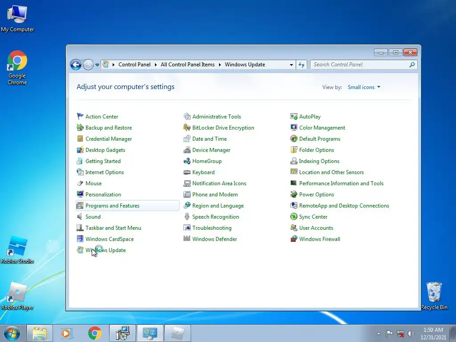Screen dimensions: 456x342
Task: Open the Indexing Options link
Action: pyautogui.click(x=319, y=161)
